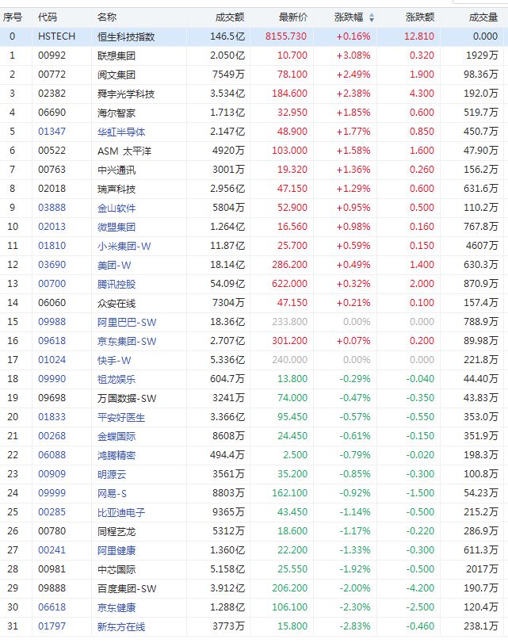The height and width of the screenshot is (643, 508).
Task: Open the 美团-W stock link
Action: point(116,264)
